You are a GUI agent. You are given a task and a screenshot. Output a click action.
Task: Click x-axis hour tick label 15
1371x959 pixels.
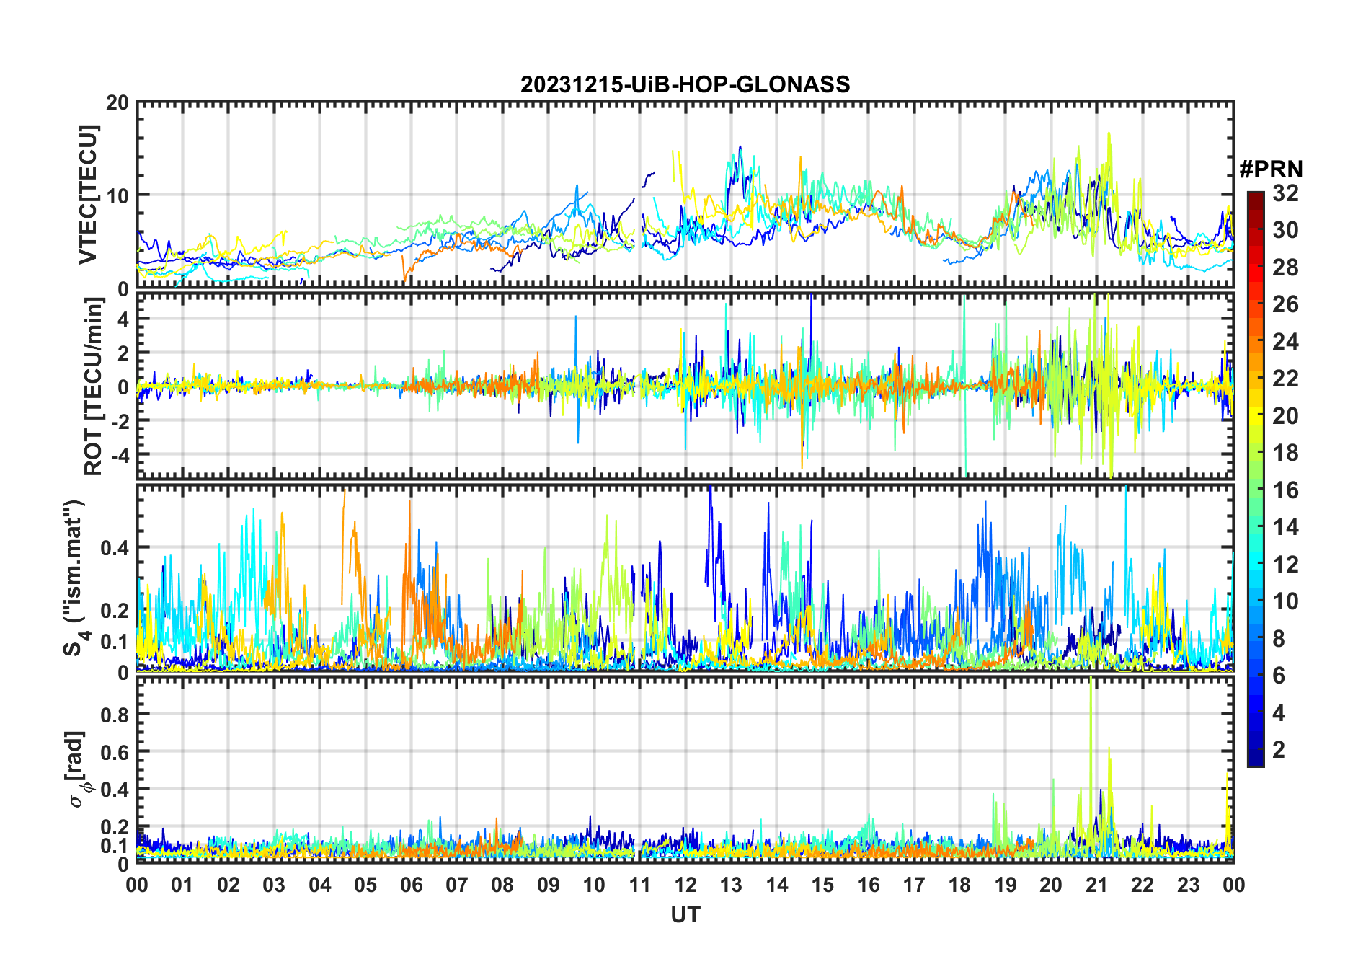tap(822, 885)
